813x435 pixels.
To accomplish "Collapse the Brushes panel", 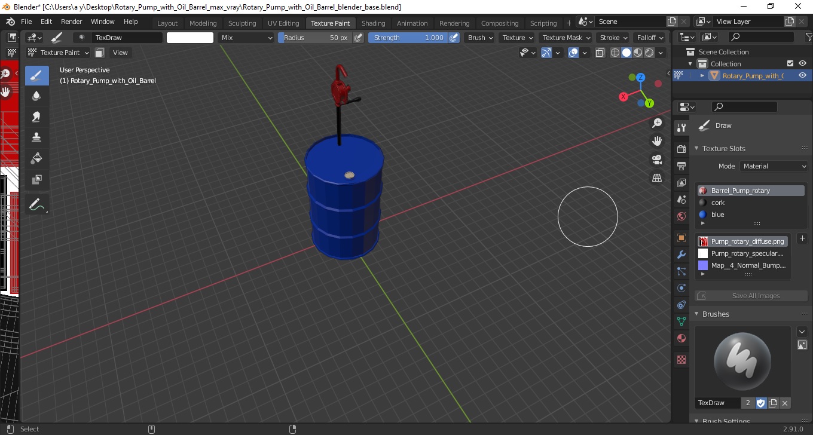I will (716, 314).
